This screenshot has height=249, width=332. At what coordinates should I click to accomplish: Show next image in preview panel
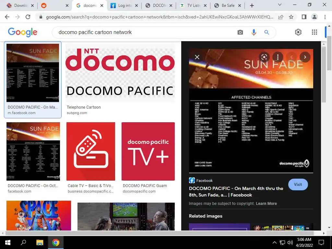tap(305, 57)
